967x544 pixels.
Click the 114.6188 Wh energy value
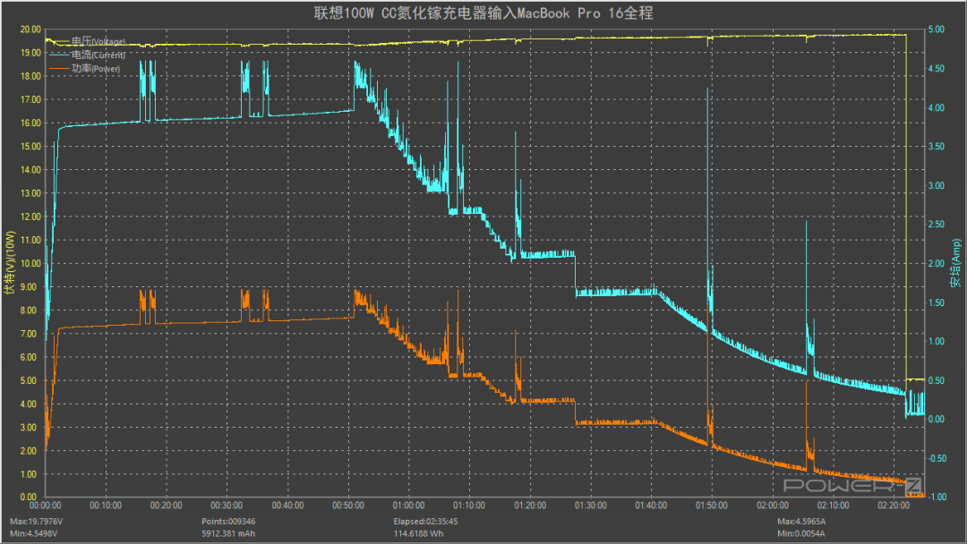coord(418,533)
